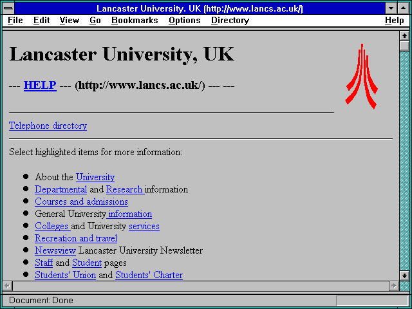Click the horizontal scrollbar left arrow
Viewport: 412px width, 309px height.
[x=8, y=286]
